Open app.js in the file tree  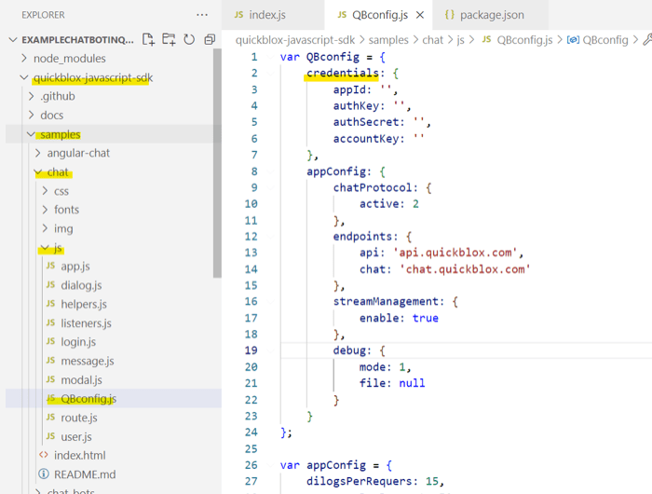pyautogui.click(x=75, y=267)
